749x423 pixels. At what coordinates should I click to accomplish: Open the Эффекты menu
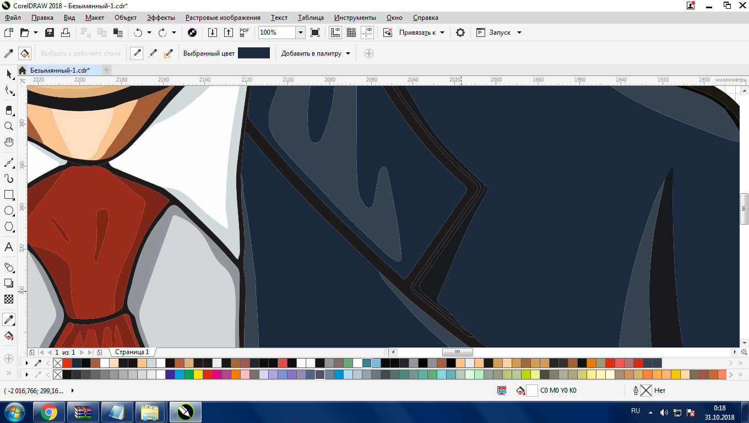pyautogui.click(x=161, y=18)
